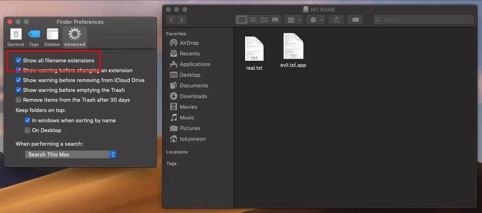Image resolution: width=482 pixels, height=213 pixels.
Task: Click the real.txt filename label
Action: coord(254,68)
